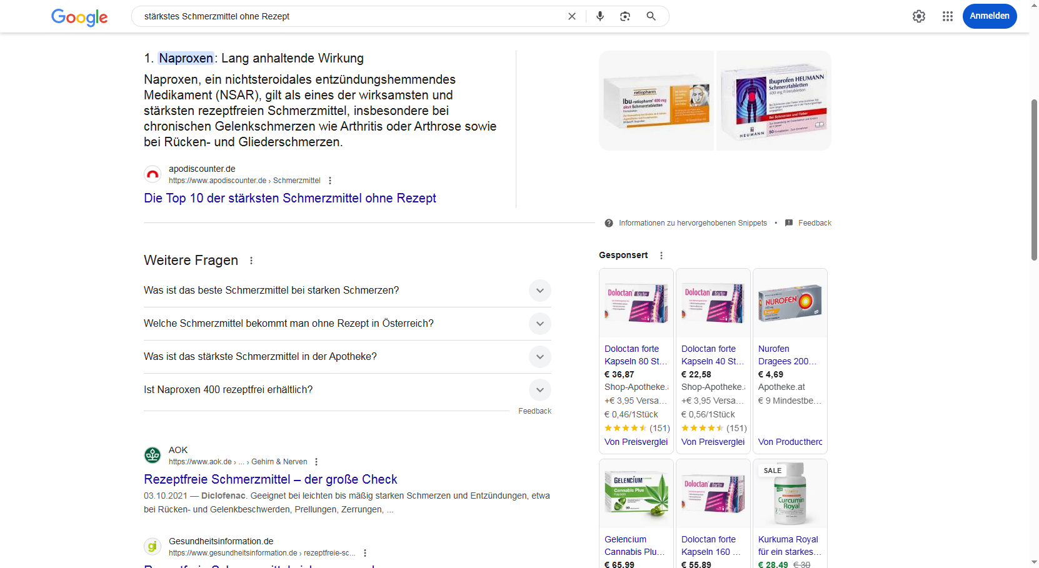The width and height of the screenshot is (1039, 568).
Task: Click the page vertical scrollbar thumb
Action: point(1034,179)
